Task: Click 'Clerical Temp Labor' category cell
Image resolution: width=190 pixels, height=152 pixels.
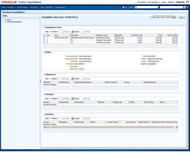Action: [103, 42]
